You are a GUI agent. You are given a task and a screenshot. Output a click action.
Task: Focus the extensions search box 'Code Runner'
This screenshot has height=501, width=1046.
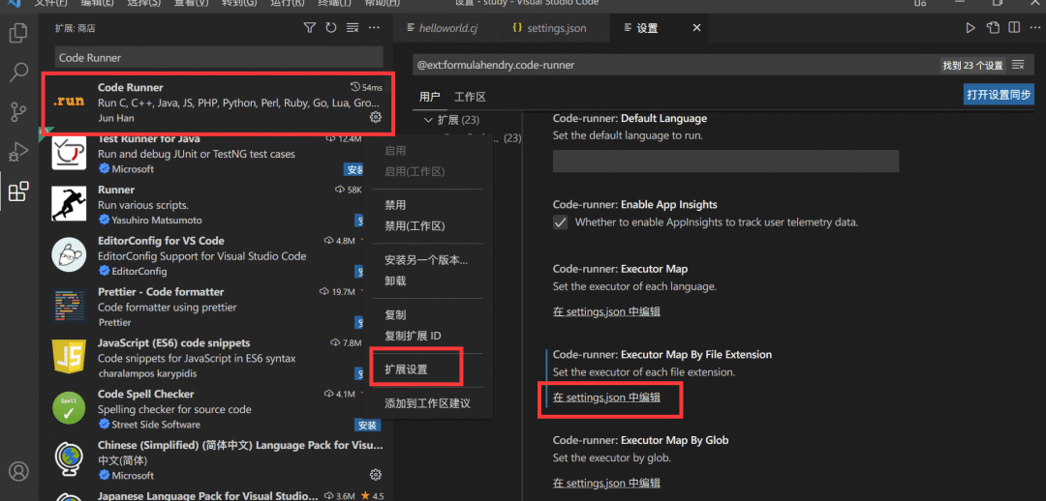pyautogui.click(x=219, y=58)
